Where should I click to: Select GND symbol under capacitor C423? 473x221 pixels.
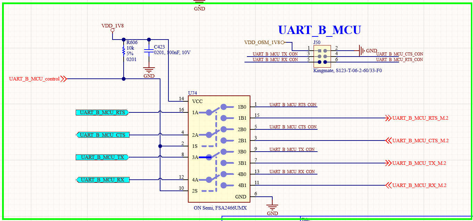click(149, 73)
